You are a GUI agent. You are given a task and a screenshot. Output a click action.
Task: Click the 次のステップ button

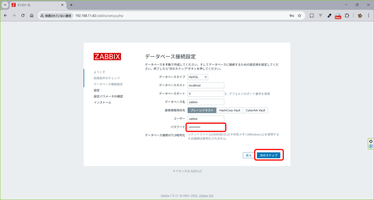coord(268,155)
